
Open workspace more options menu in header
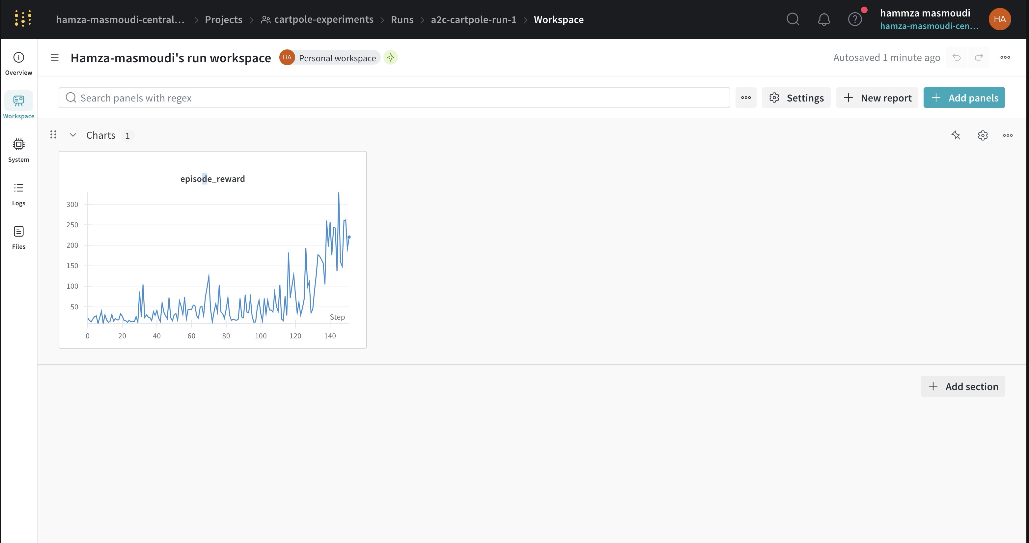1005,58
